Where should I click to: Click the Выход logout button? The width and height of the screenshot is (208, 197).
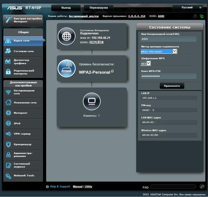(x=66, y=8)
